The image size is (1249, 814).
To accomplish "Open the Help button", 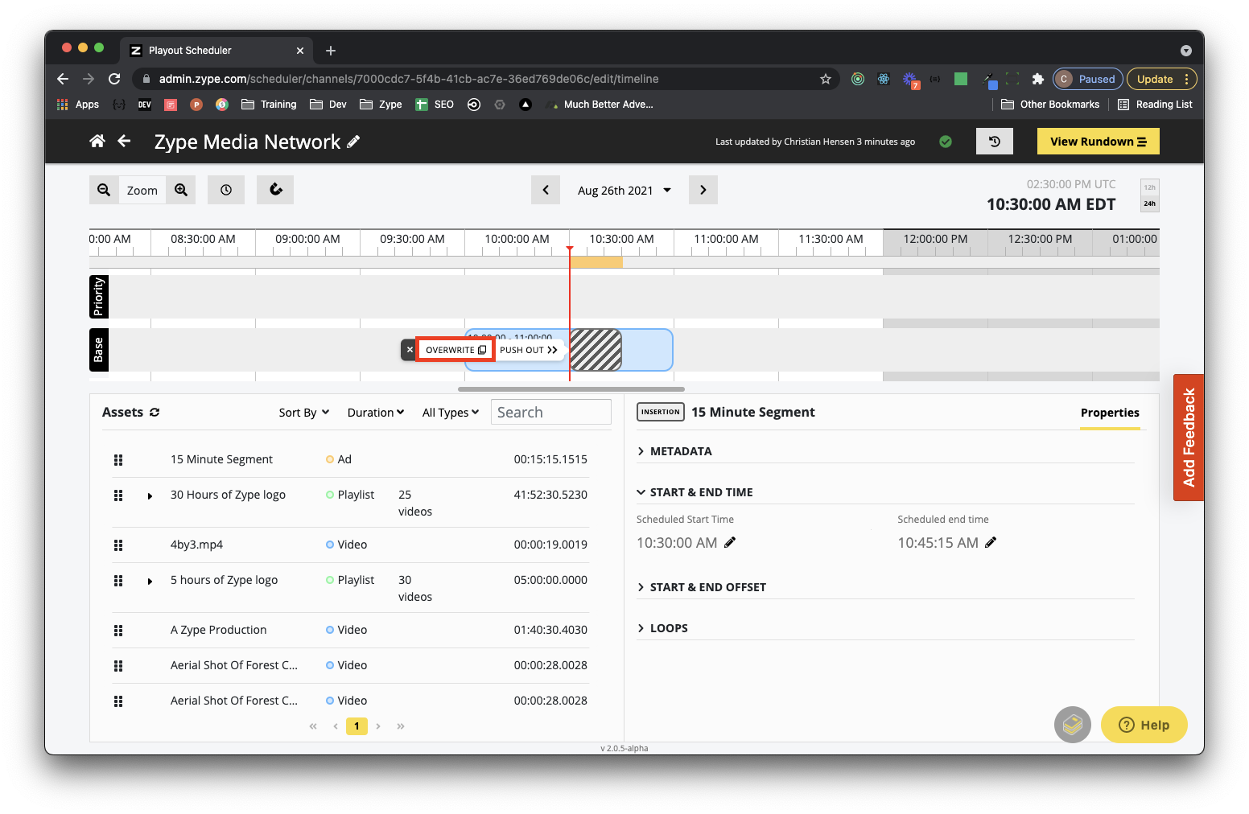I will (x=1144, y=725).
